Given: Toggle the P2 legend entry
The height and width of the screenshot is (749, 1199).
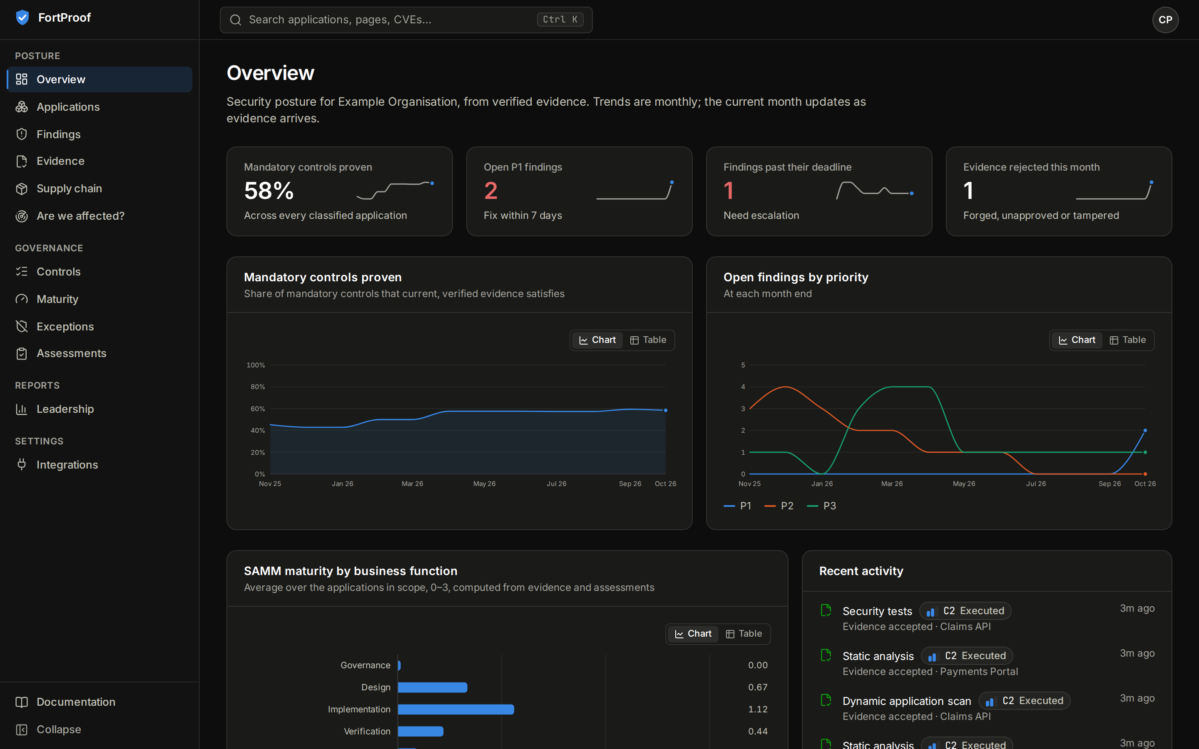Looking at the screenshot, I should [x=779, y=506].
